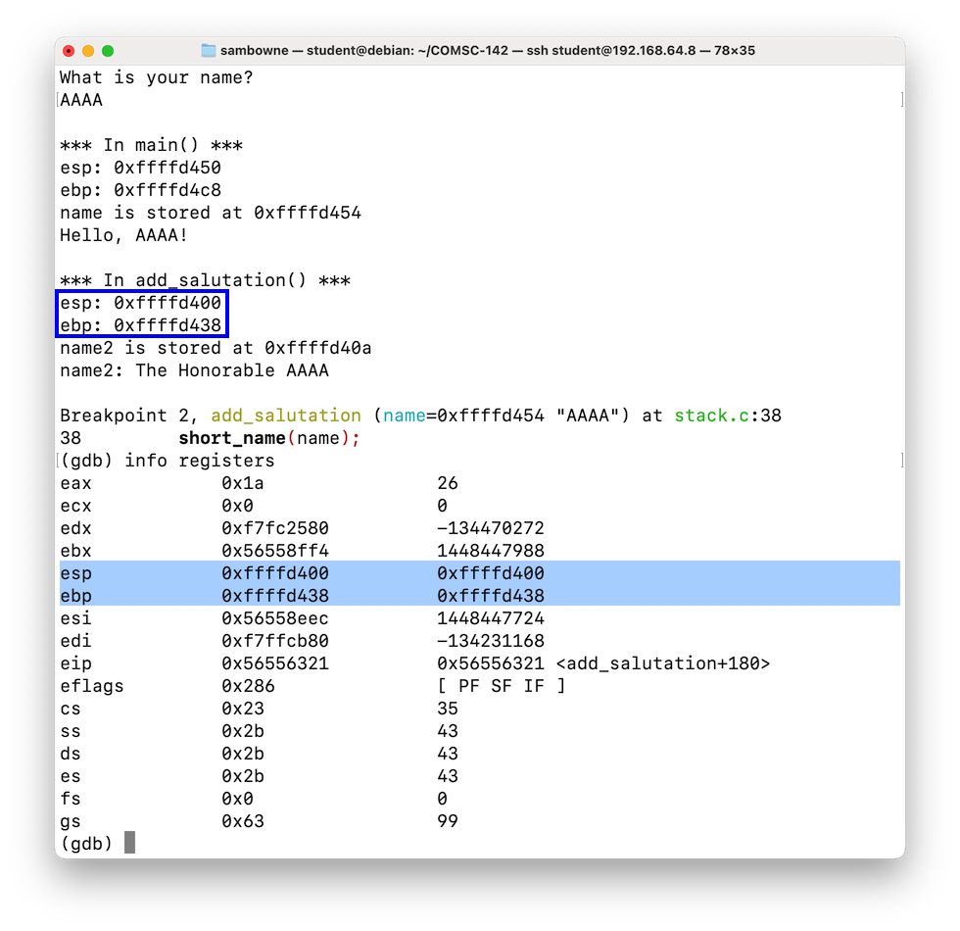Click eflags value '[ PF SF IF ]'
This screenshot has height=931, width=960.
pos(501,687)
